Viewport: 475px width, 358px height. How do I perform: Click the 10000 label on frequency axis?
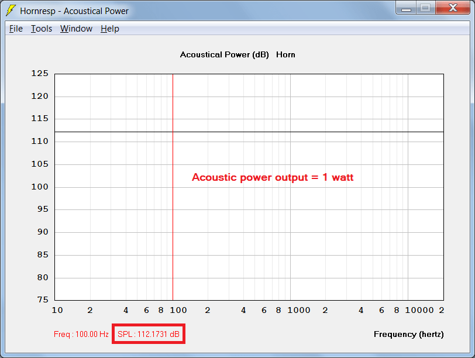pos(419,310)
